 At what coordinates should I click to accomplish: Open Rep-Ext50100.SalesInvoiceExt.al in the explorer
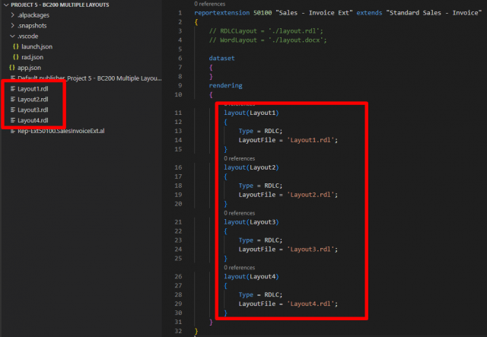click(x=61, y=132)
